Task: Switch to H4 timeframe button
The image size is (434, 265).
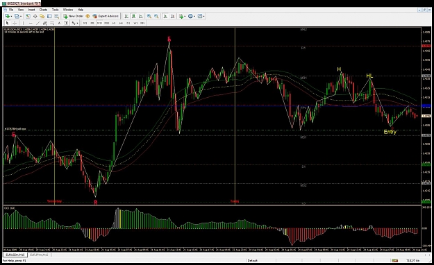Action: click(x=121, y=23)
